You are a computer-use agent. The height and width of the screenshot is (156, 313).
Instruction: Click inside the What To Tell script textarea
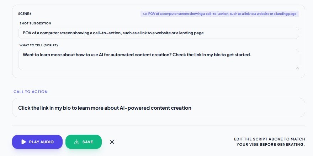pos(158,62)
